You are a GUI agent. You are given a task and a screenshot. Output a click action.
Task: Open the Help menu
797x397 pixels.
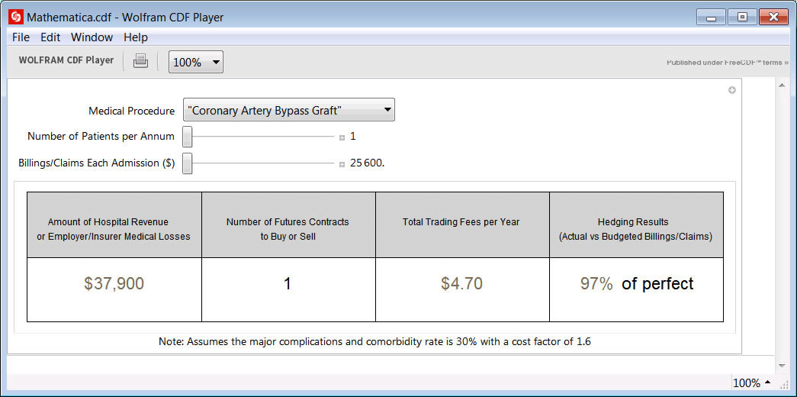pos(136,37)
